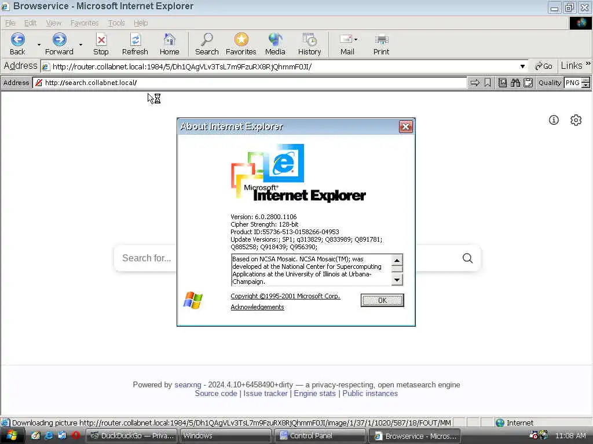Viewport: 593px width, 444px height.
Task: Click the Quality stepper down arrow
Action: (585, 86)
